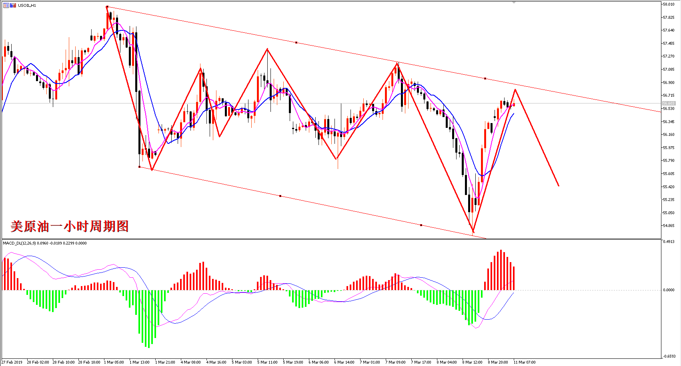Select the lower channel line anchor near 55.790
This screenshot has width=681, height=366.
(139, 167)
